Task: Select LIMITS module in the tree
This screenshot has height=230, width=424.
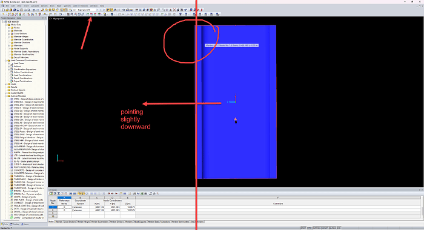Action: 29,217
